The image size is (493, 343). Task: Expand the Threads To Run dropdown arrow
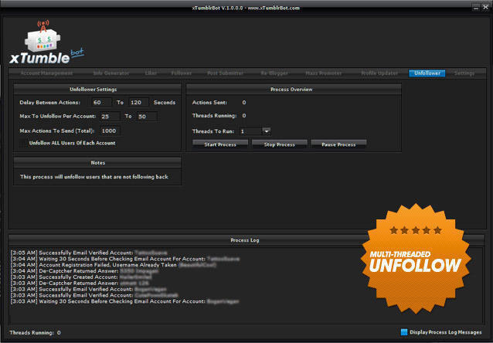click(267, 131)
